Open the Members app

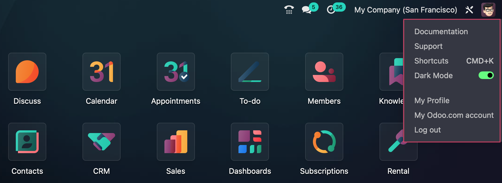coord(324,72)
